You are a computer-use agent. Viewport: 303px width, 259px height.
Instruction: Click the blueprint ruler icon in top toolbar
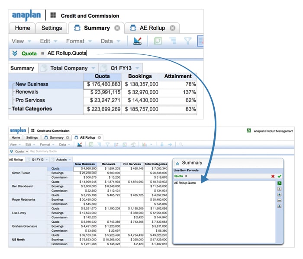coord(138,41)
